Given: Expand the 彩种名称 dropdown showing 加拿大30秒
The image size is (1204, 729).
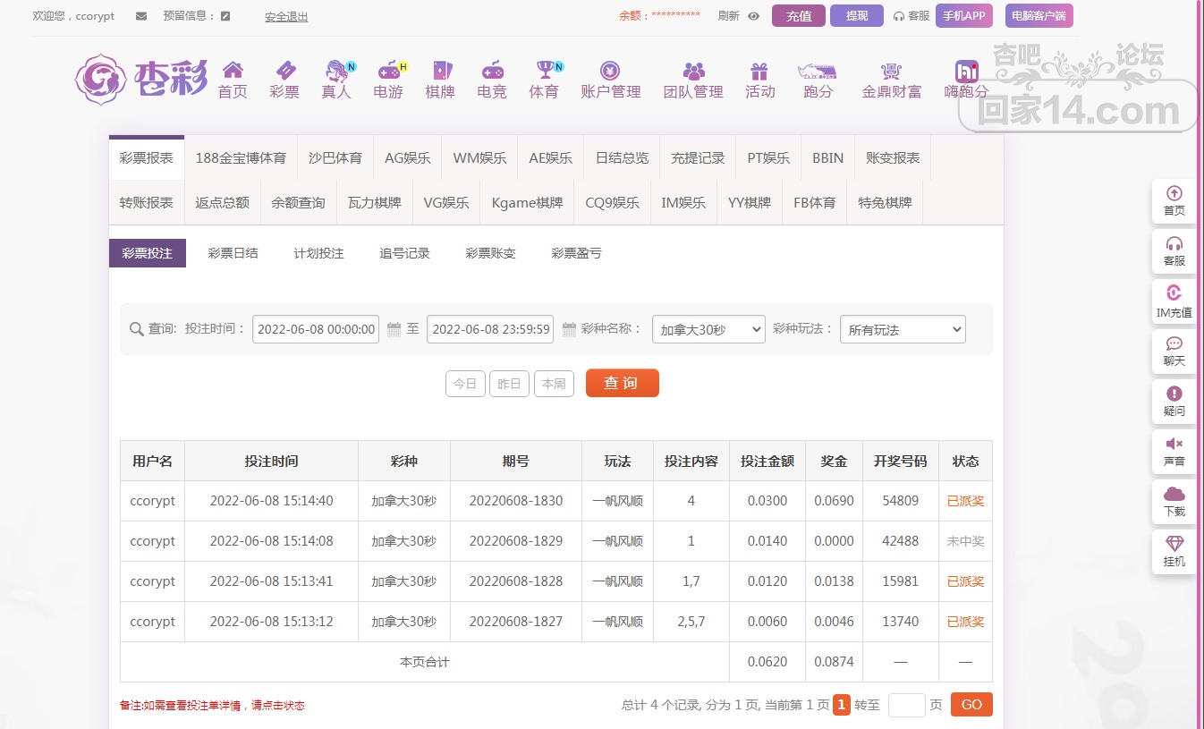Looking at the screenshot, I should (x=708, y=329).
